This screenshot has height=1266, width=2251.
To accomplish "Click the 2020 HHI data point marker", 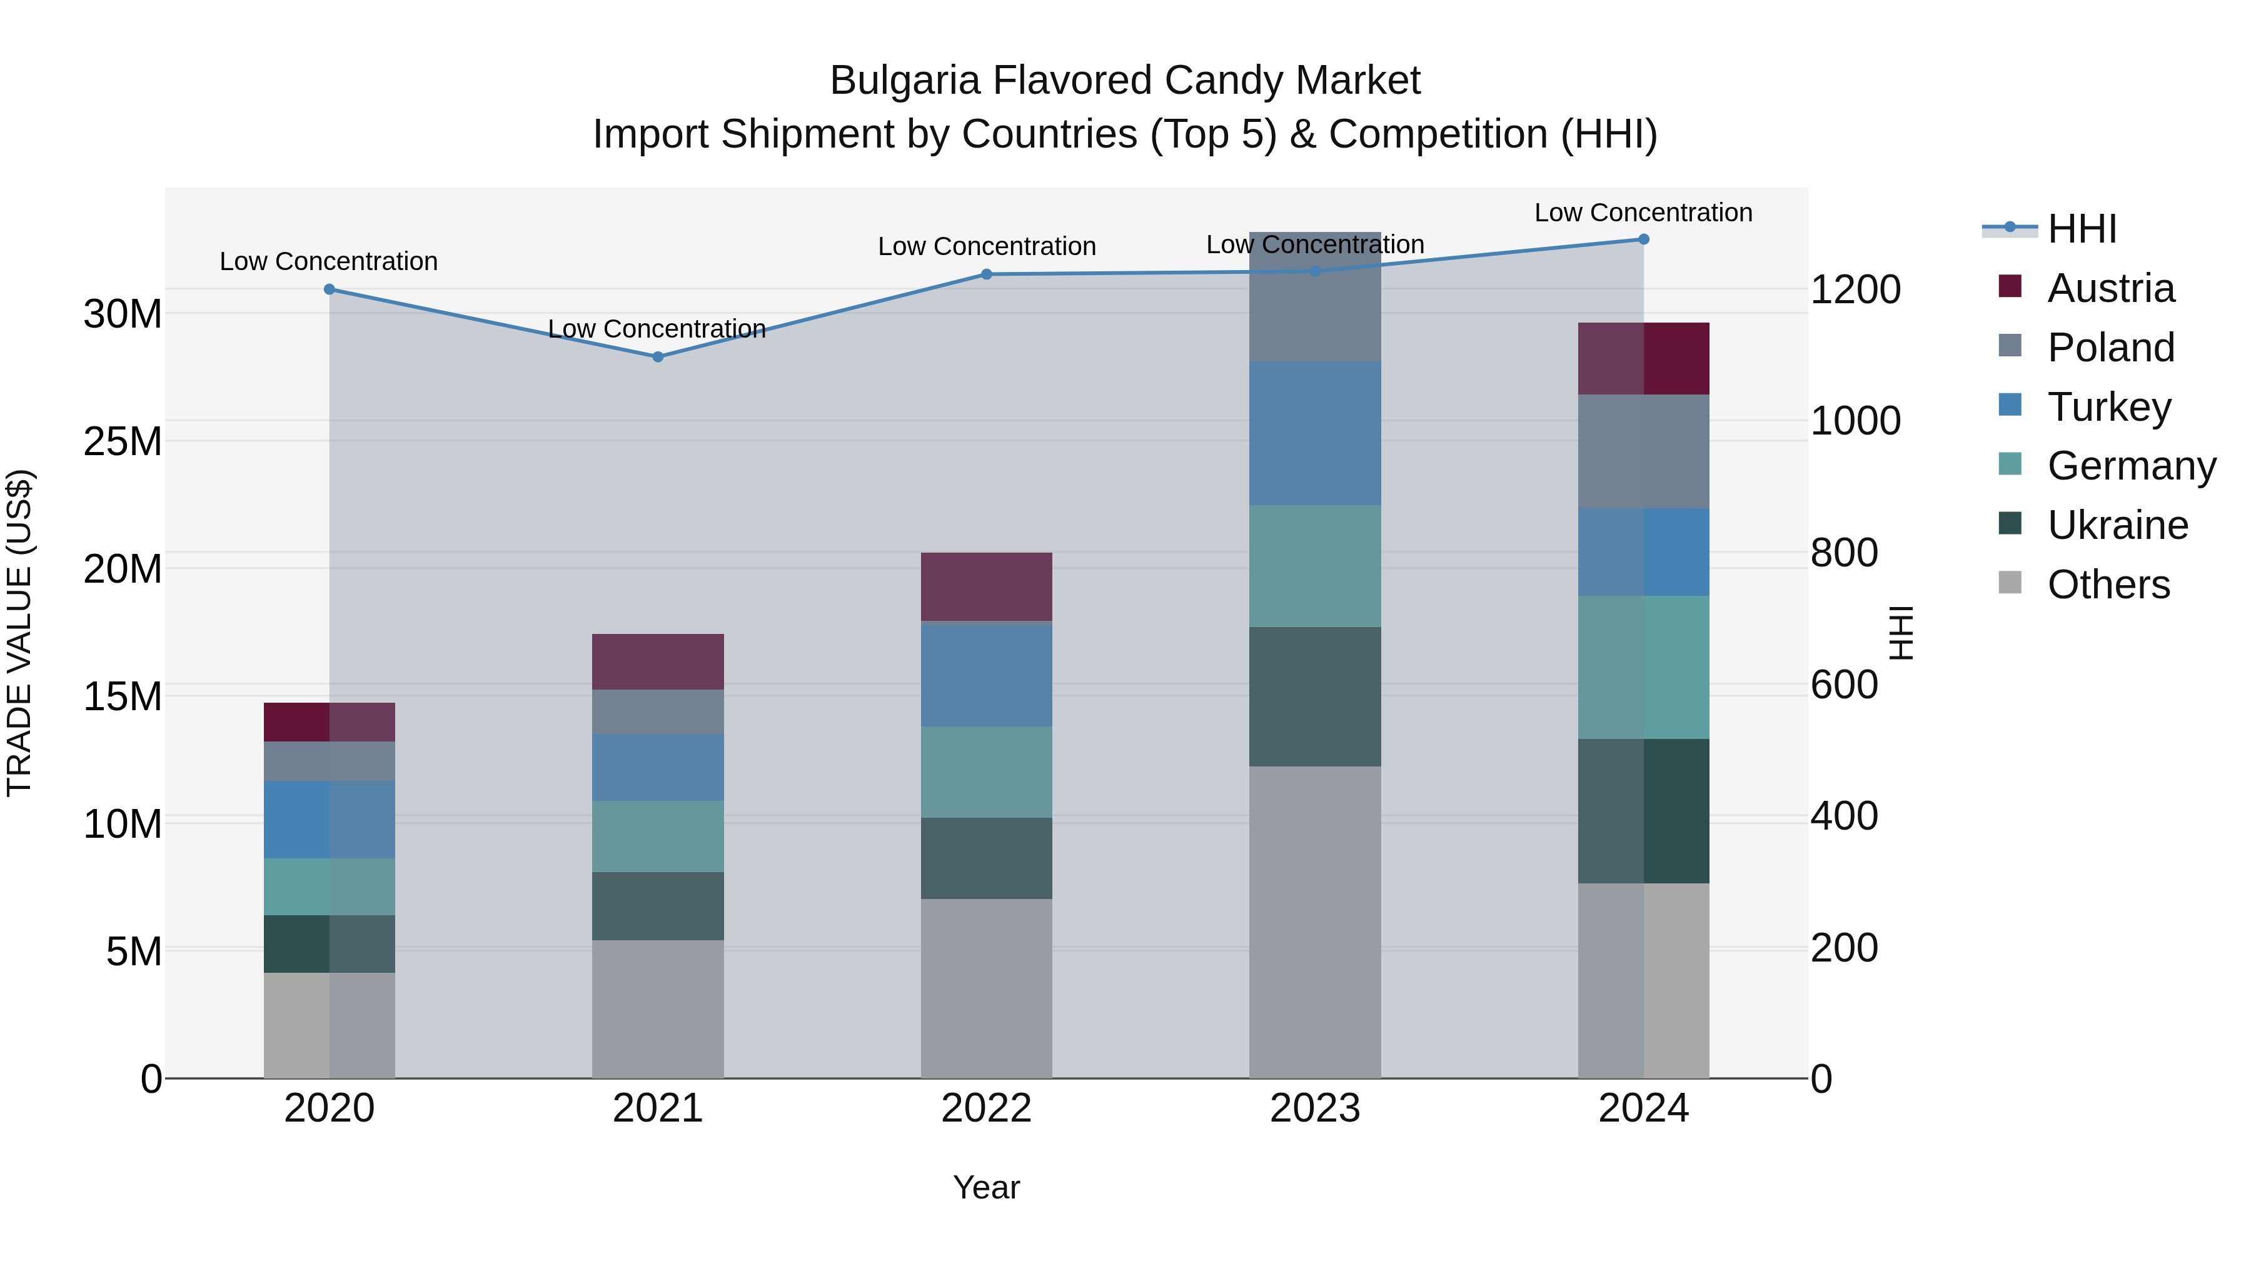I will pos(330,289).
